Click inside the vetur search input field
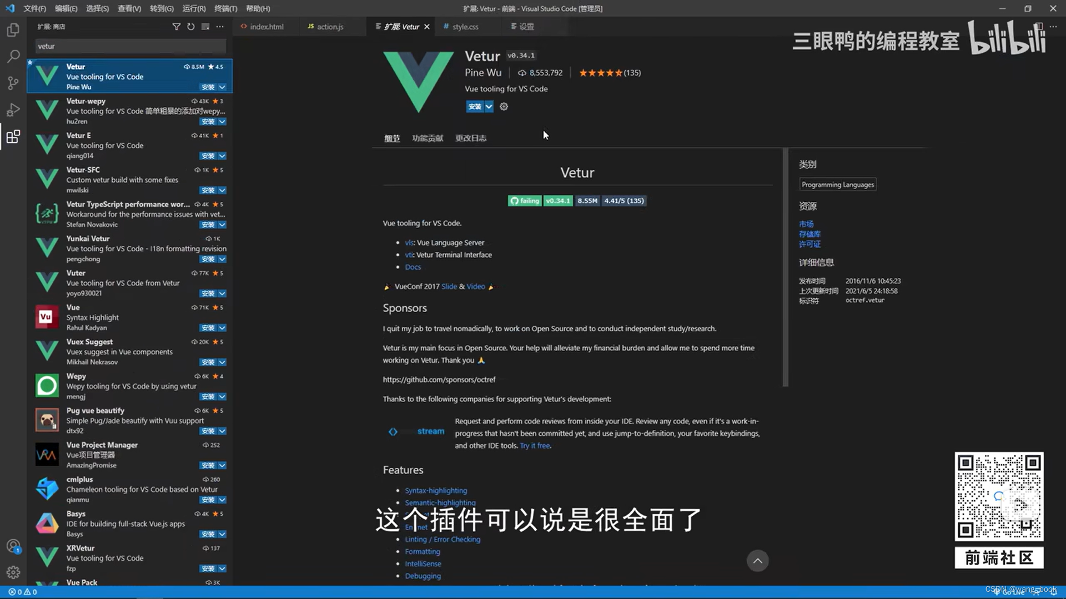Viewport: 1066px width, 599px height. point(129,46)
